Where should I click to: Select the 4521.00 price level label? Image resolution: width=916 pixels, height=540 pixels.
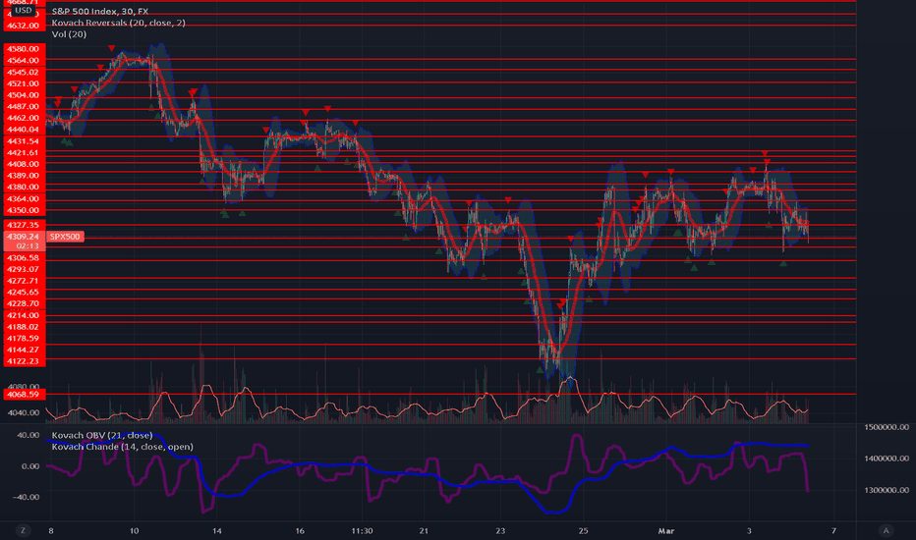point(24,84)
